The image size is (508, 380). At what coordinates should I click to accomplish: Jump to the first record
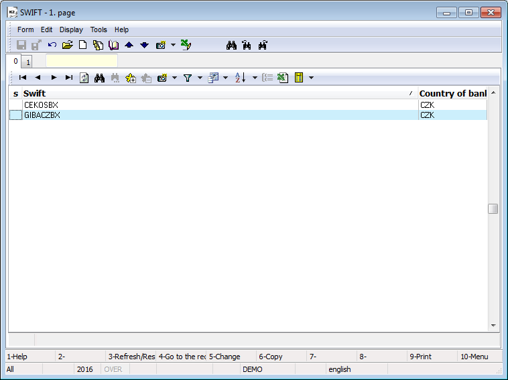(x=23, y=78)
